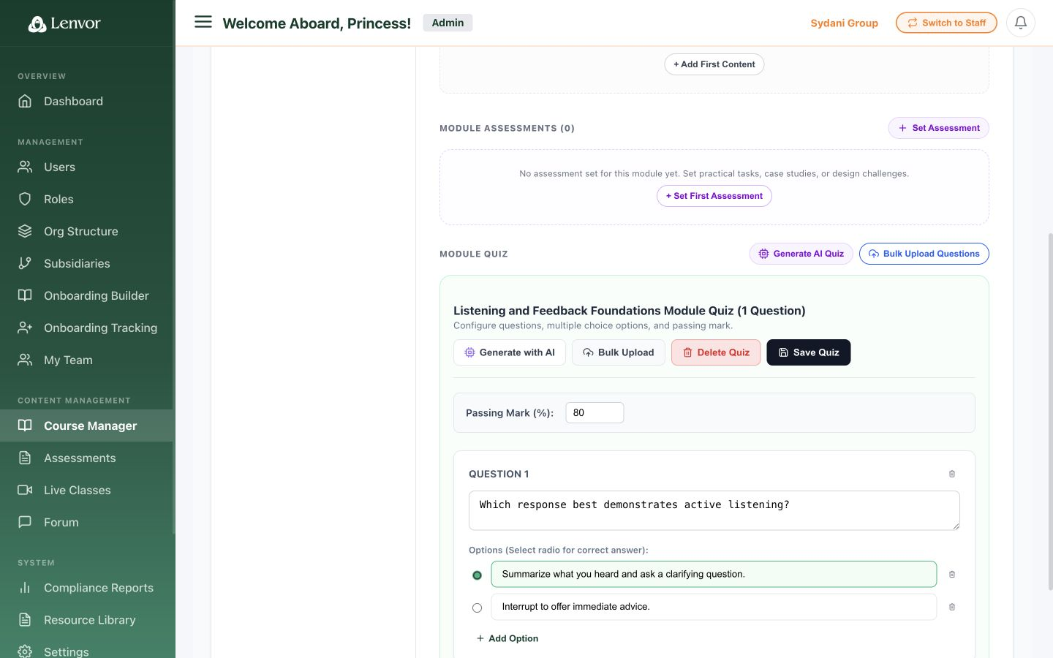Save the quiz with Save Quiz
The width and height of the screenshot is (1053, 658).
tap(809, 352)
